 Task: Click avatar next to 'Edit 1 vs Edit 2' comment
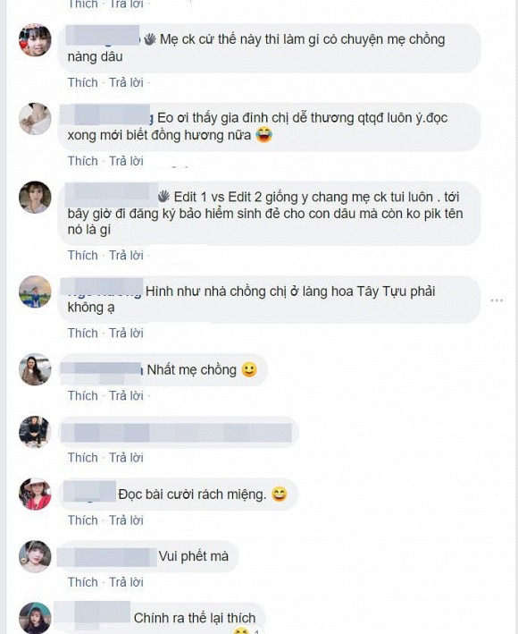pos(35,197)
